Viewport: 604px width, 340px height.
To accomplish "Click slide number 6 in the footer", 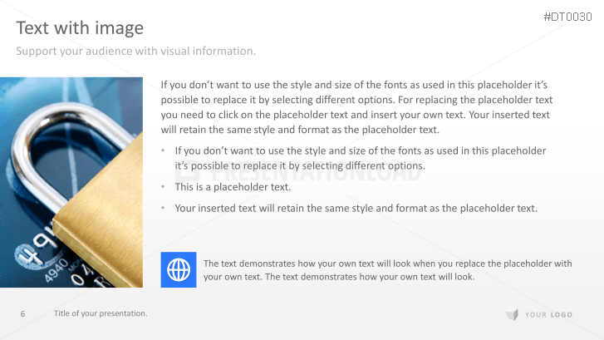I will pos(22,313).
